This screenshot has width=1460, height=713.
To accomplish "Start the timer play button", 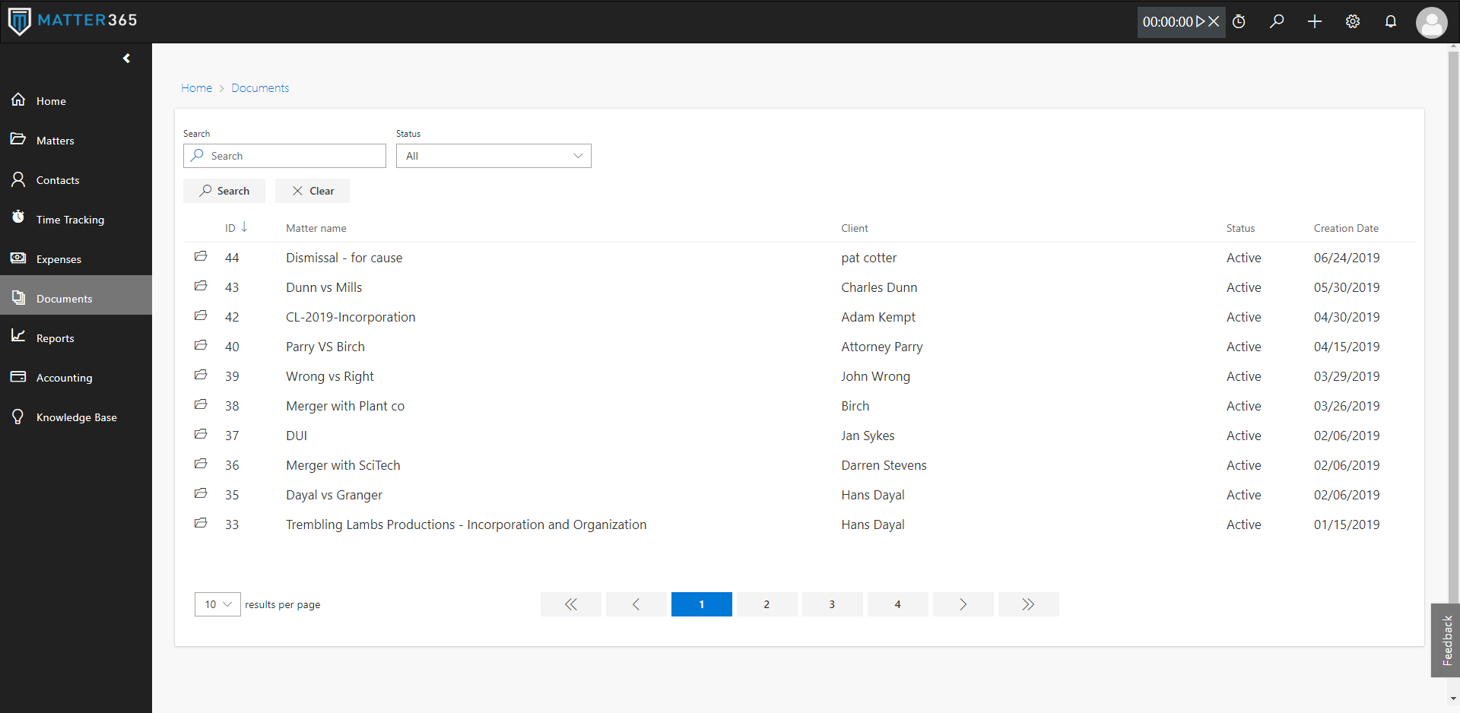I will (x=1200, y=21).
